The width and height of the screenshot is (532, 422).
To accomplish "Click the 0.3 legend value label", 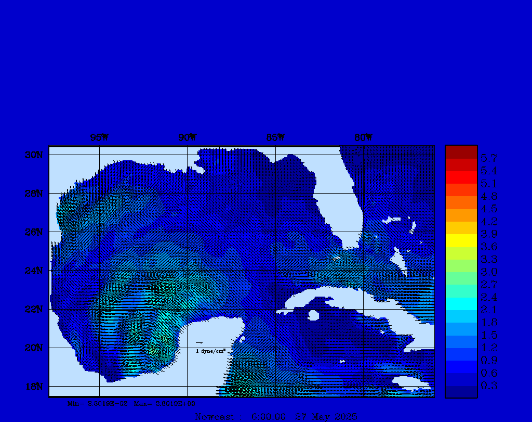I will pyautogui.click(x=489, y=386).
